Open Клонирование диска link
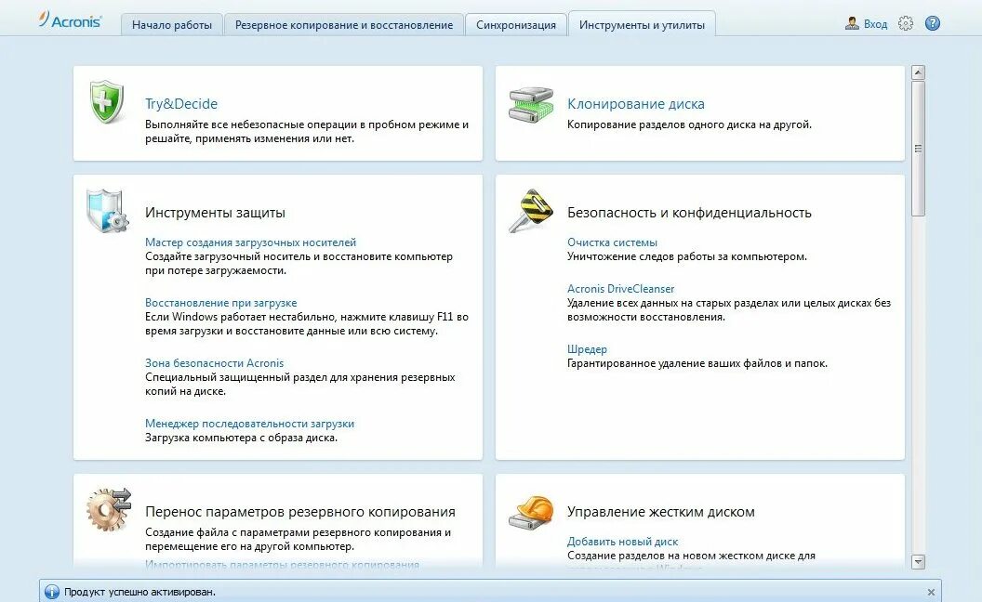The image size is (982, 602). coord(636,104)
